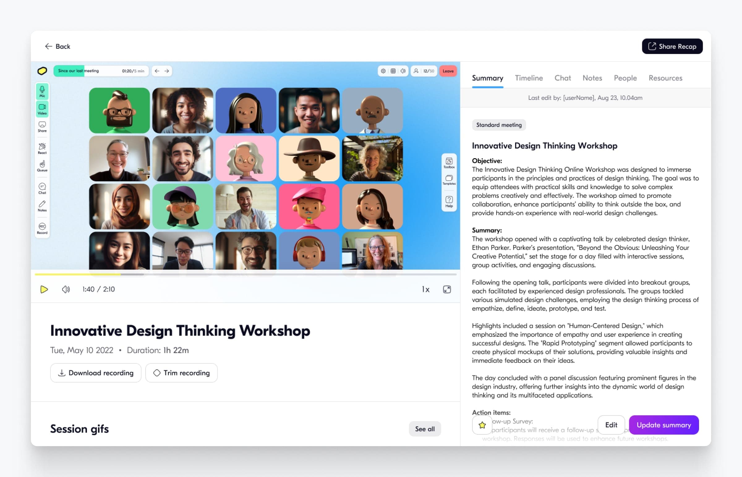Open the Record icon in sidebar
This screenshot has height=477, width=742.
pyautogui.click(x=42, y=228)
